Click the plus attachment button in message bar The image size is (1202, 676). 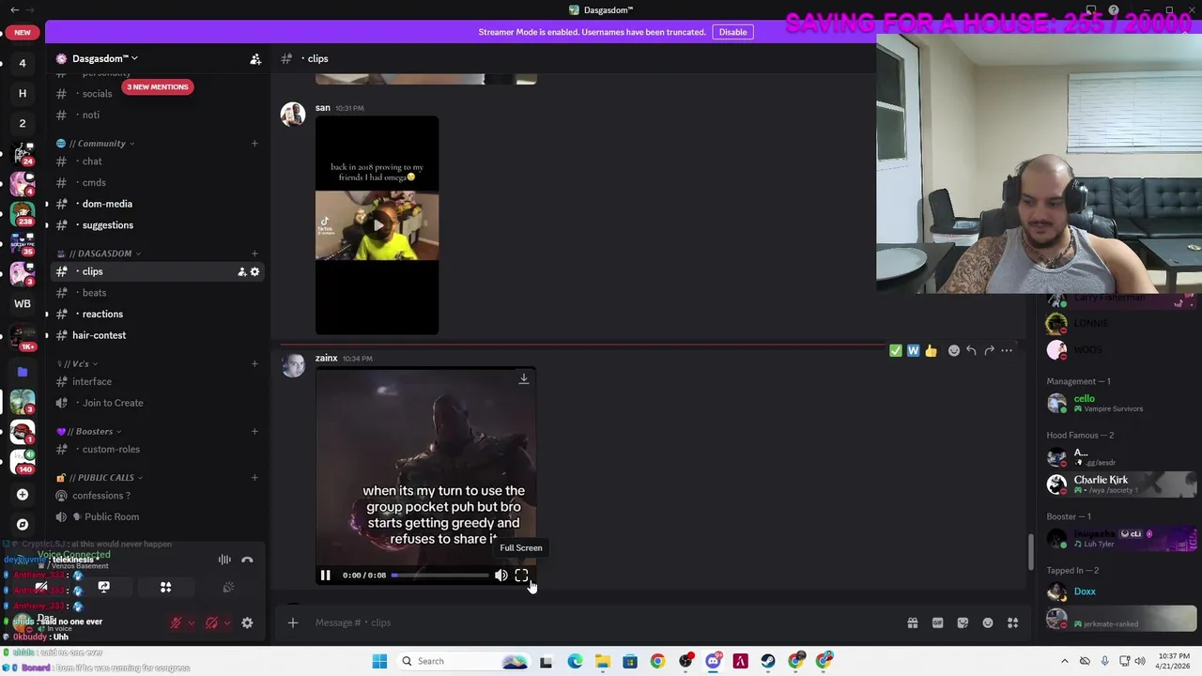293,622
